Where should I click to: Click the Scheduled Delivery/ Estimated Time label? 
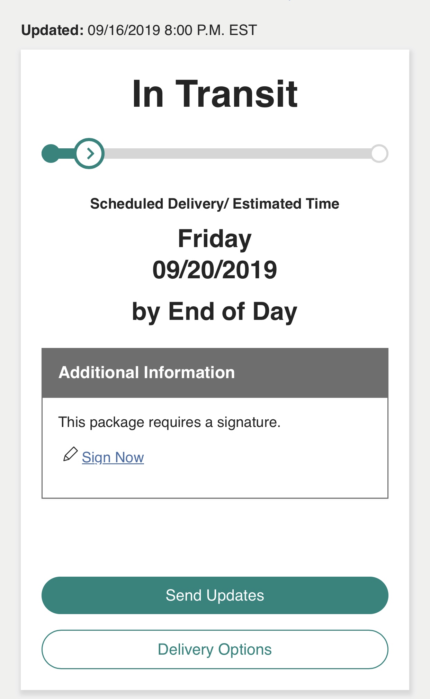coord(215,203)
